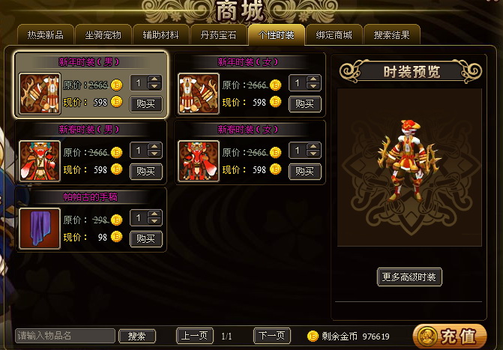Viewport: 503px width, 350px height.
Task: Increase quantity for 帕帕古的手稿
Action: [x=154, y=214]
